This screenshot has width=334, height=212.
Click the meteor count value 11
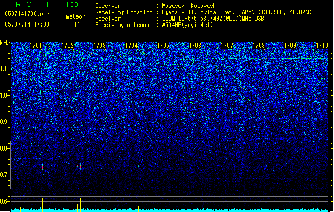77,24
